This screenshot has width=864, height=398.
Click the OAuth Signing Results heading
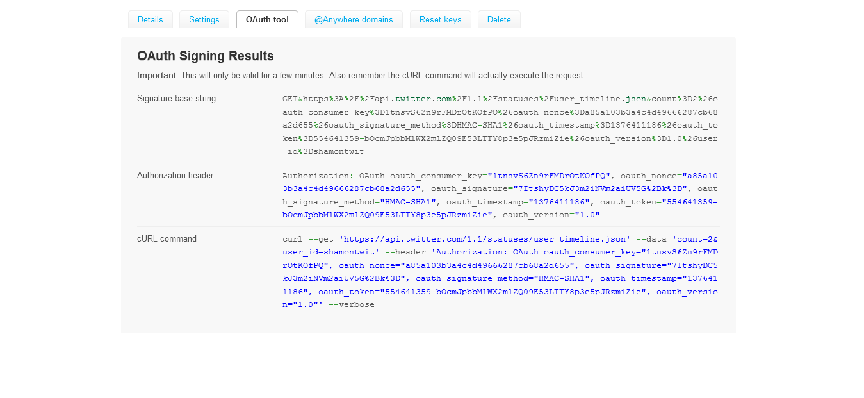click(206, 56)
